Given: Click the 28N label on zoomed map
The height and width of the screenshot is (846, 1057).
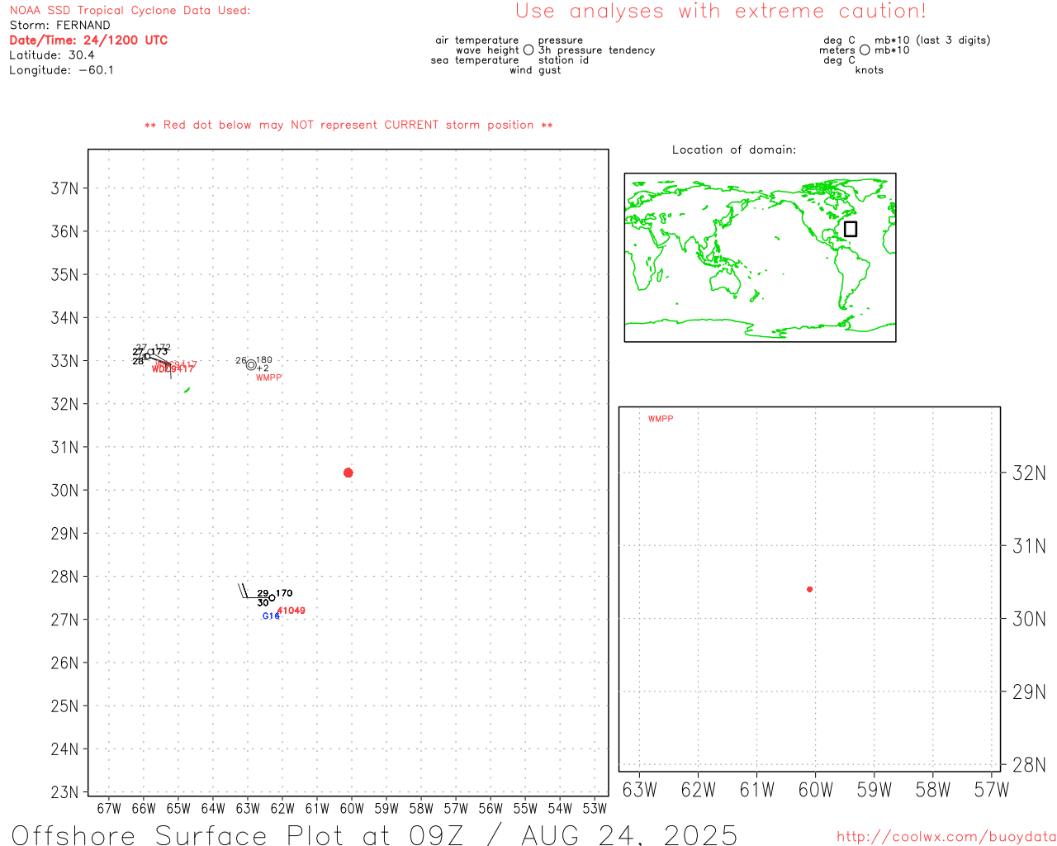Looking at the screenshot, I should click(x=1029, y=765).
